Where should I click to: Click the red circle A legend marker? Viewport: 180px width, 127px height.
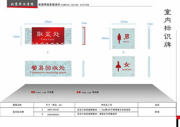33,92
